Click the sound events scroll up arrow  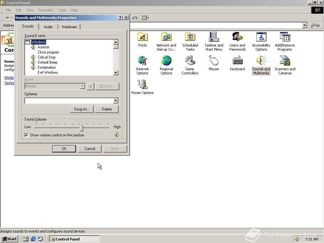click(116, 42)
